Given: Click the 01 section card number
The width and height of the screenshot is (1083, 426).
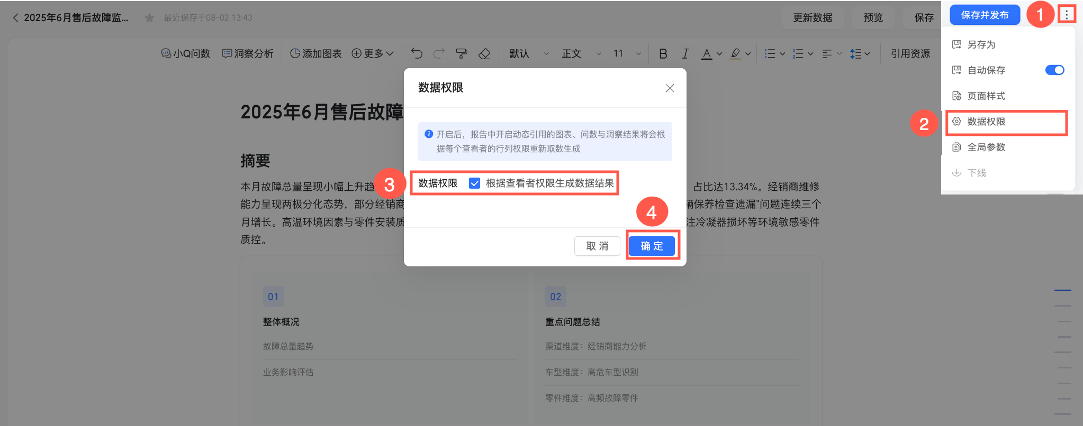Looking at the screenshot, I should (x=273, y=297).
